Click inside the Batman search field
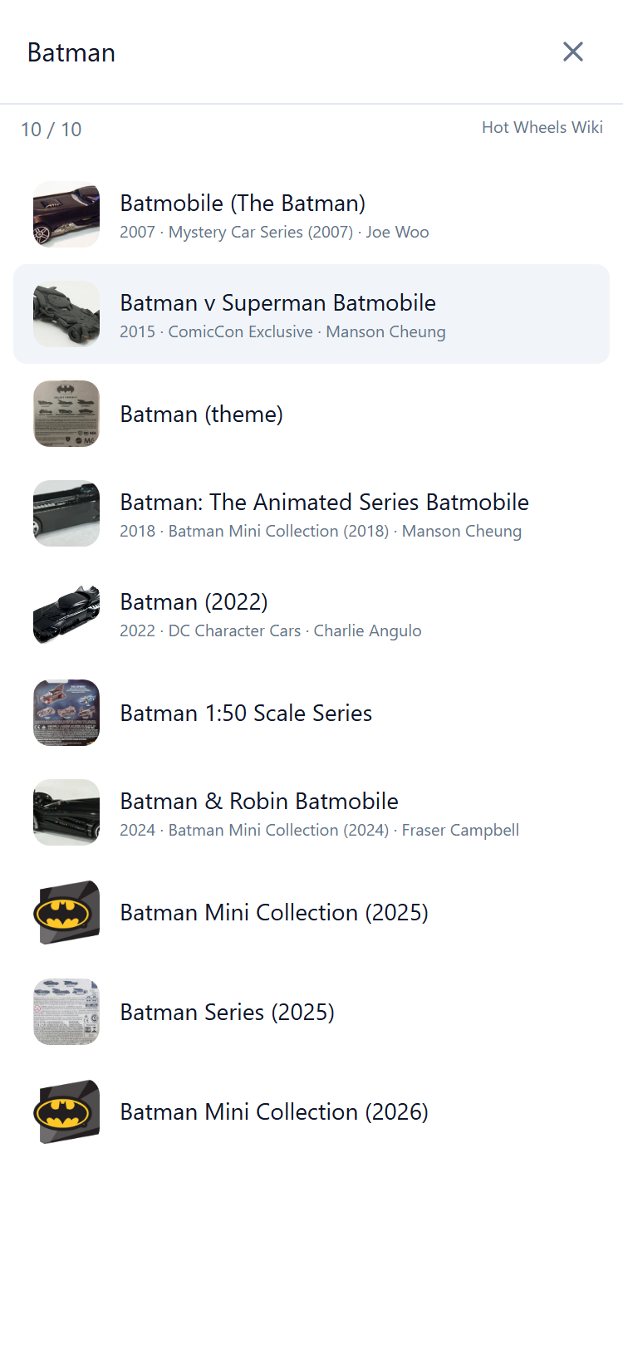The width and height of the screenshot is (623, 1349). pyautogui.click(x=71, y=52)
